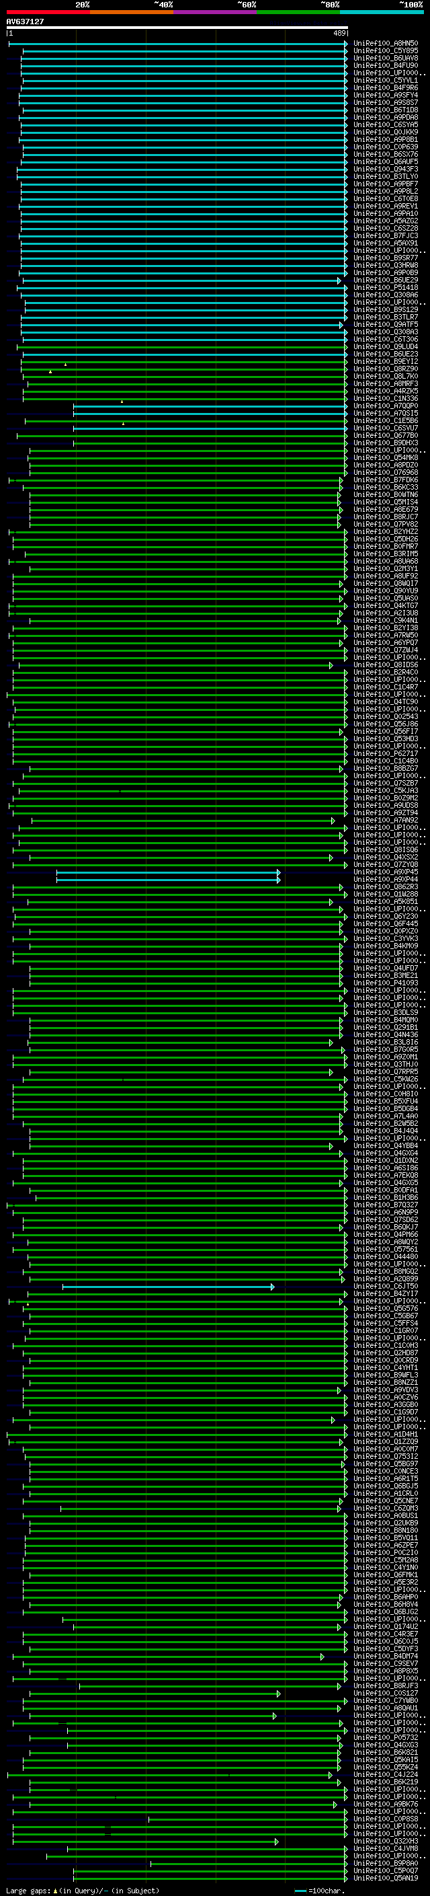Open hit UniRef100_P51418

click(x=386, y=288)
